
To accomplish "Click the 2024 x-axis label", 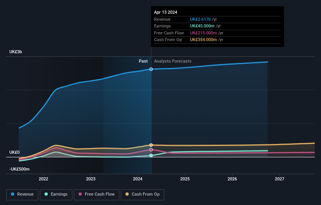I will pos(138,179).
